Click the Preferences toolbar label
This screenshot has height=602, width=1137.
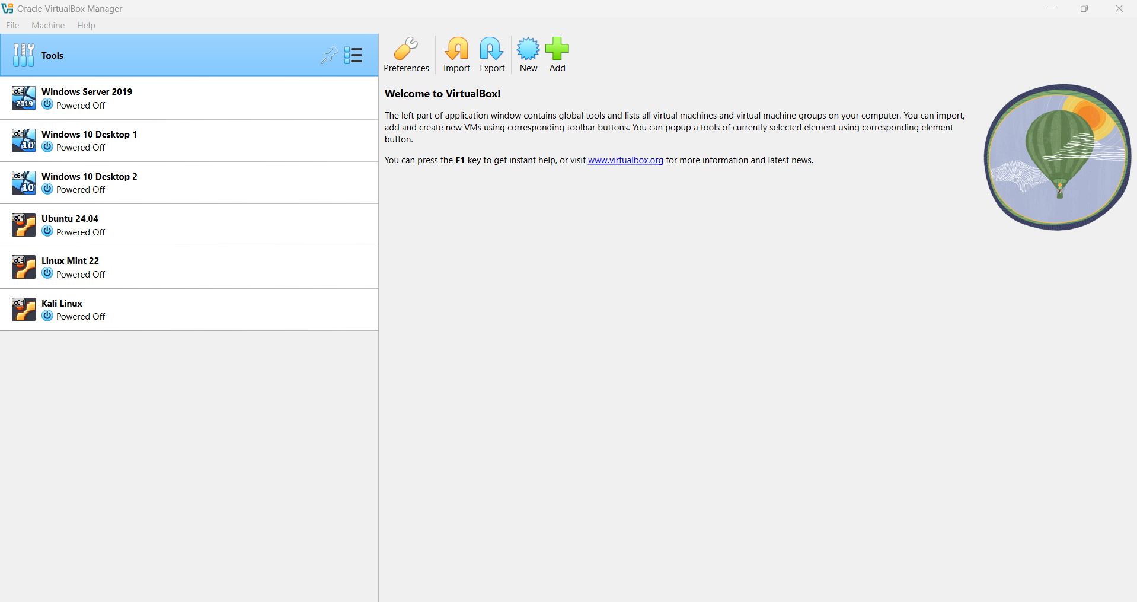(x=406, y=68)
